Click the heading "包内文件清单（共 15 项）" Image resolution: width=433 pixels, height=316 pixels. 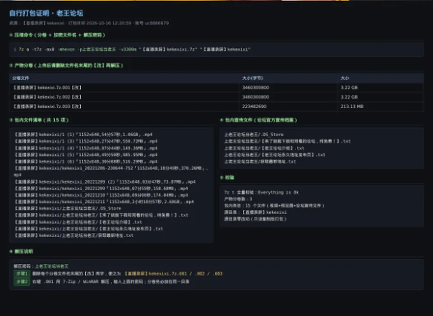pos(39,120)
